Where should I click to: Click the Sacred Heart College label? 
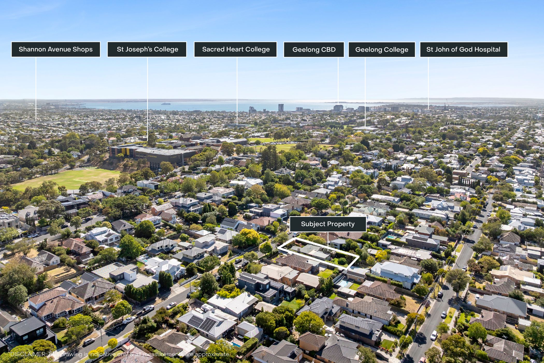[235, 49]
